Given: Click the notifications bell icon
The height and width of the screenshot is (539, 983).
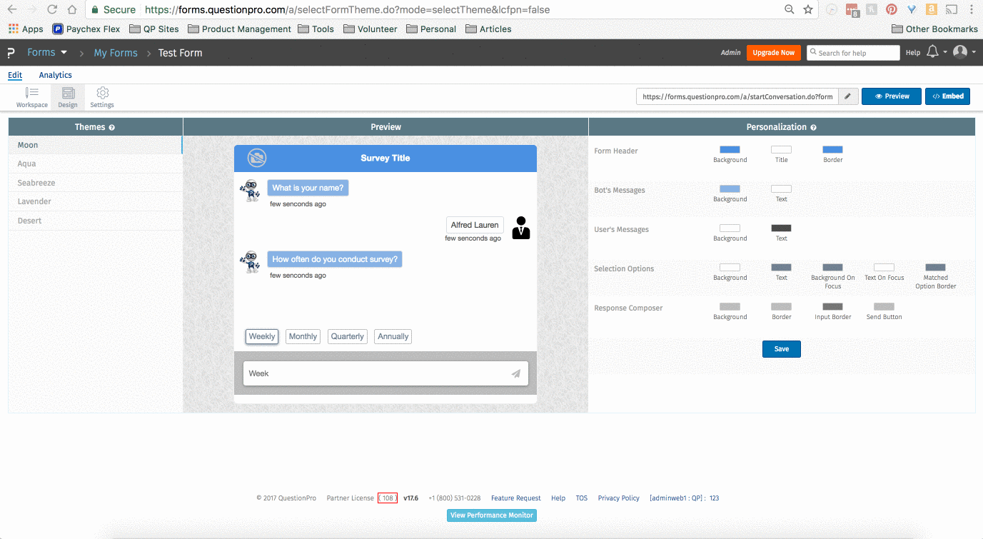Looking at the screenshot, I should click(932, 52).
